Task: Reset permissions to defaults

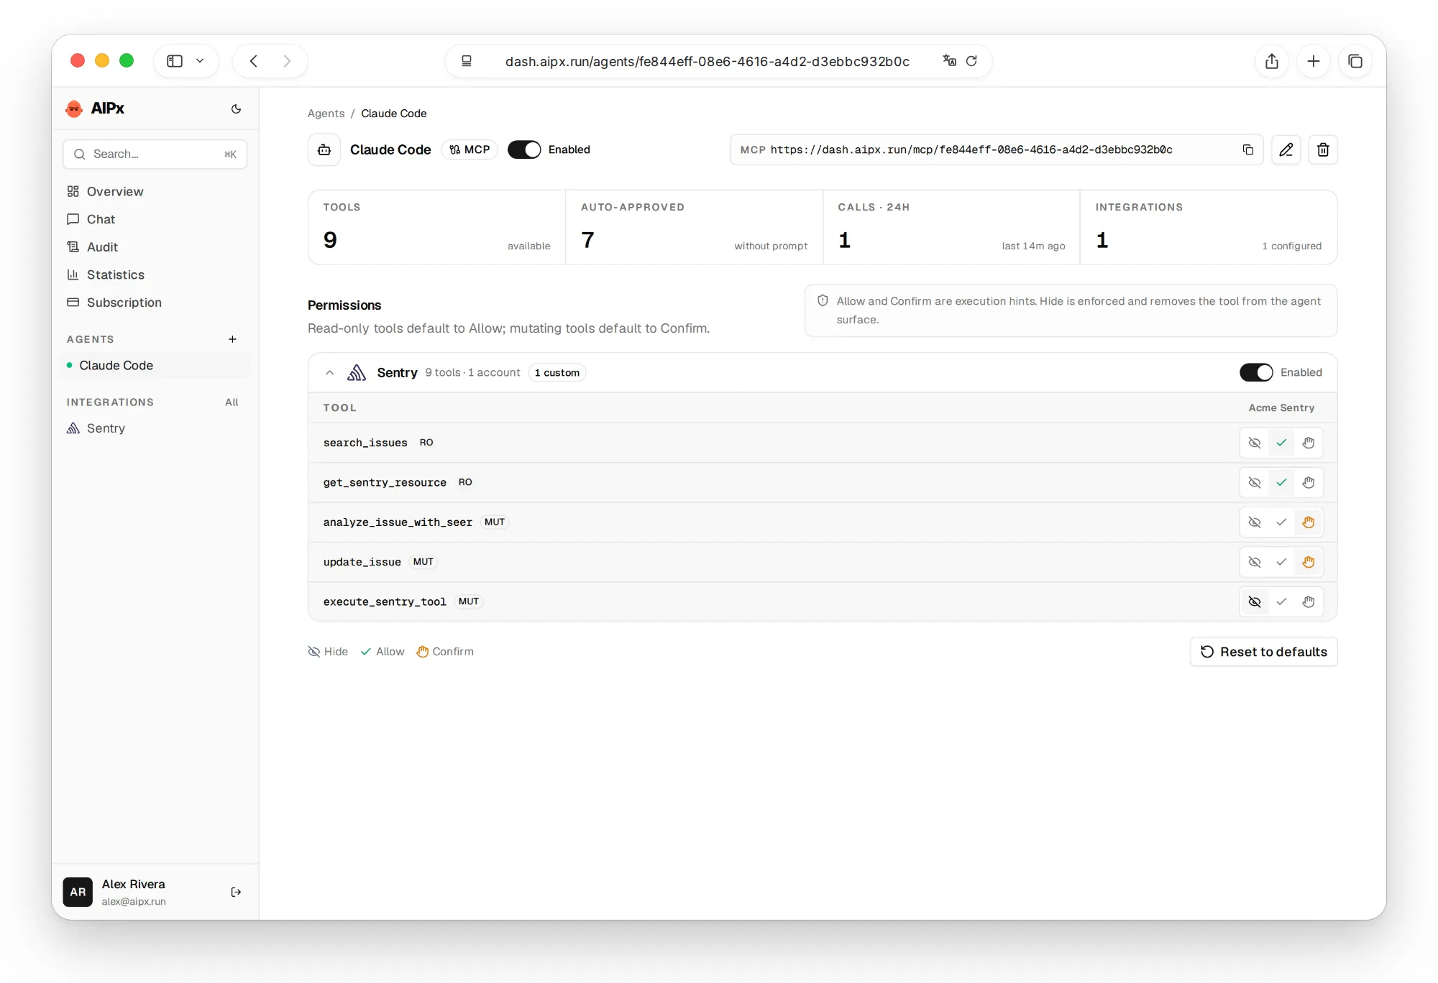Action: coord(1263,652)
